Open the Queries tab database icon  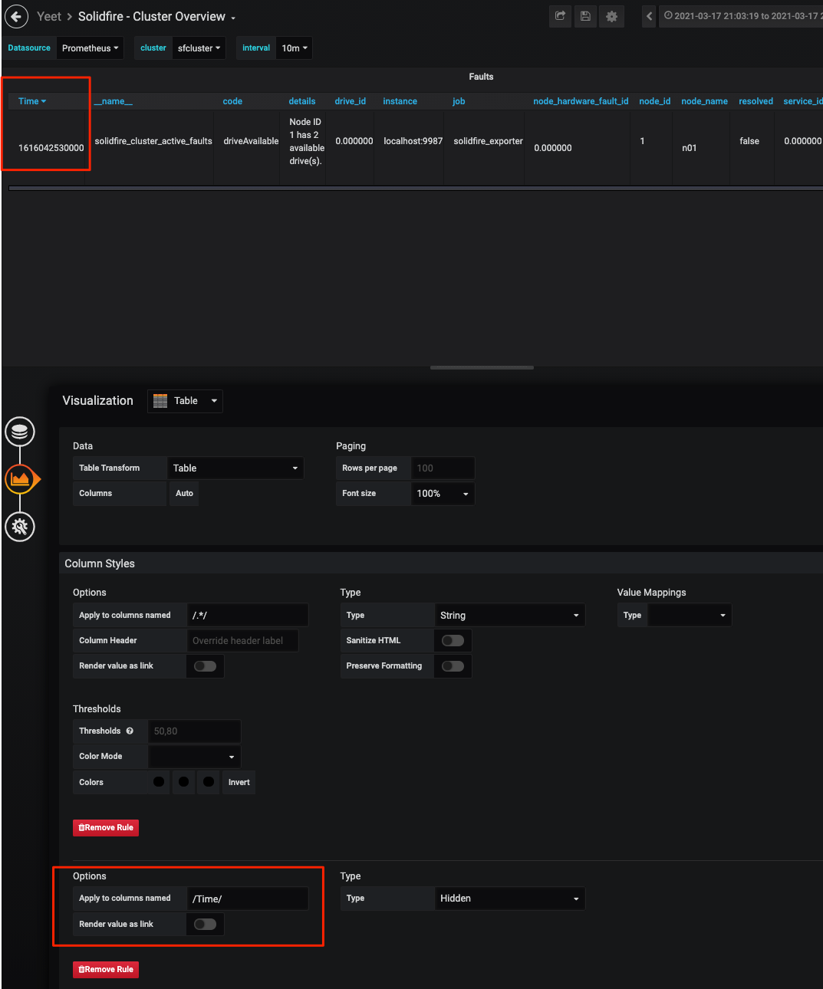click(x=20, y=432)
